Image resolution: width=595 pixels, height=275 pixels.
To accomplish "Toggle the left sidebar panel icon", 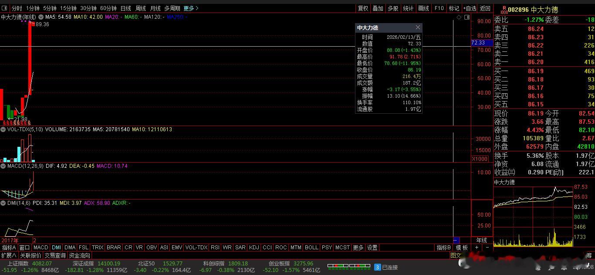I will pos(4,8).
